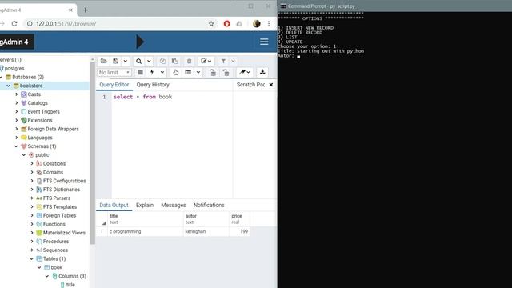The width and height of the screenshot is (512, 288).
Task: Click the Filter funnel icon
Action: point(223,61)
